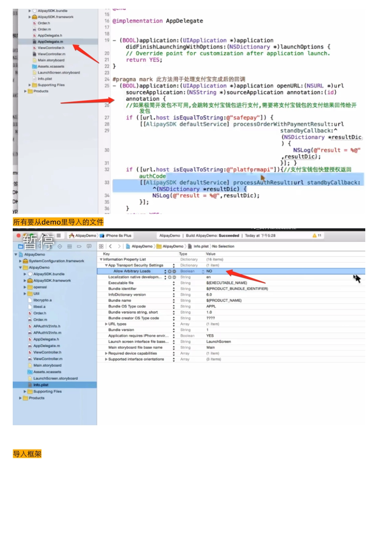Open libcrypto.a in the project navigator
This screenshot has width=378, height=535.
click(x=42, y=300)
